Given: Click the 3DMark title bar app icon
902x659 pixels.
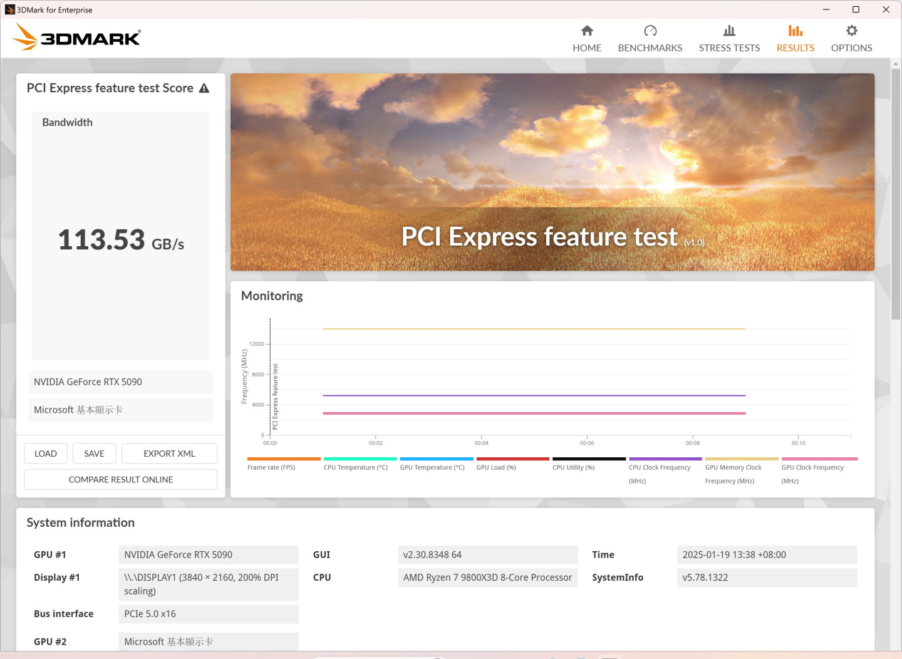Looking at the screenshot, I should (9, 9).
